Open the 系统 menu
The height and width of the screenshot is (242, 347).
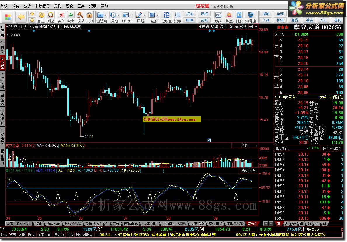[4, 6]
